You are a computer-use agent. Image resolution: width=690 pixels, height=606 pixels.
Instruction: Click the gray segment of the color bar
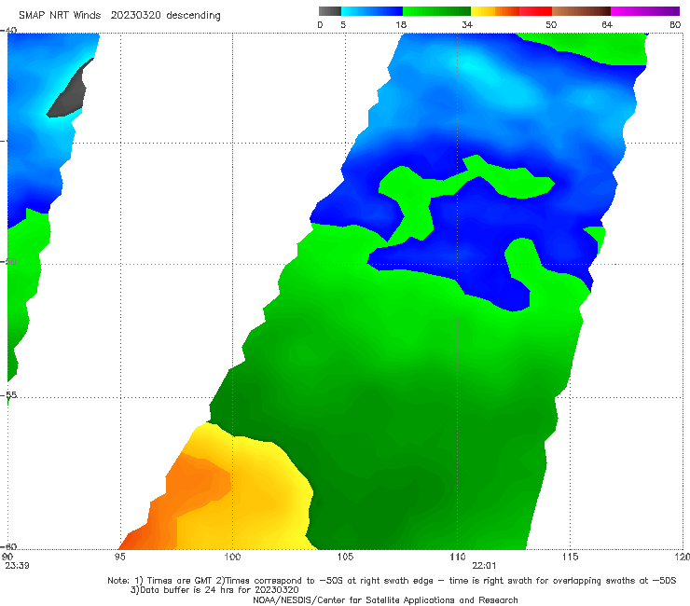[x=330, y=11]
